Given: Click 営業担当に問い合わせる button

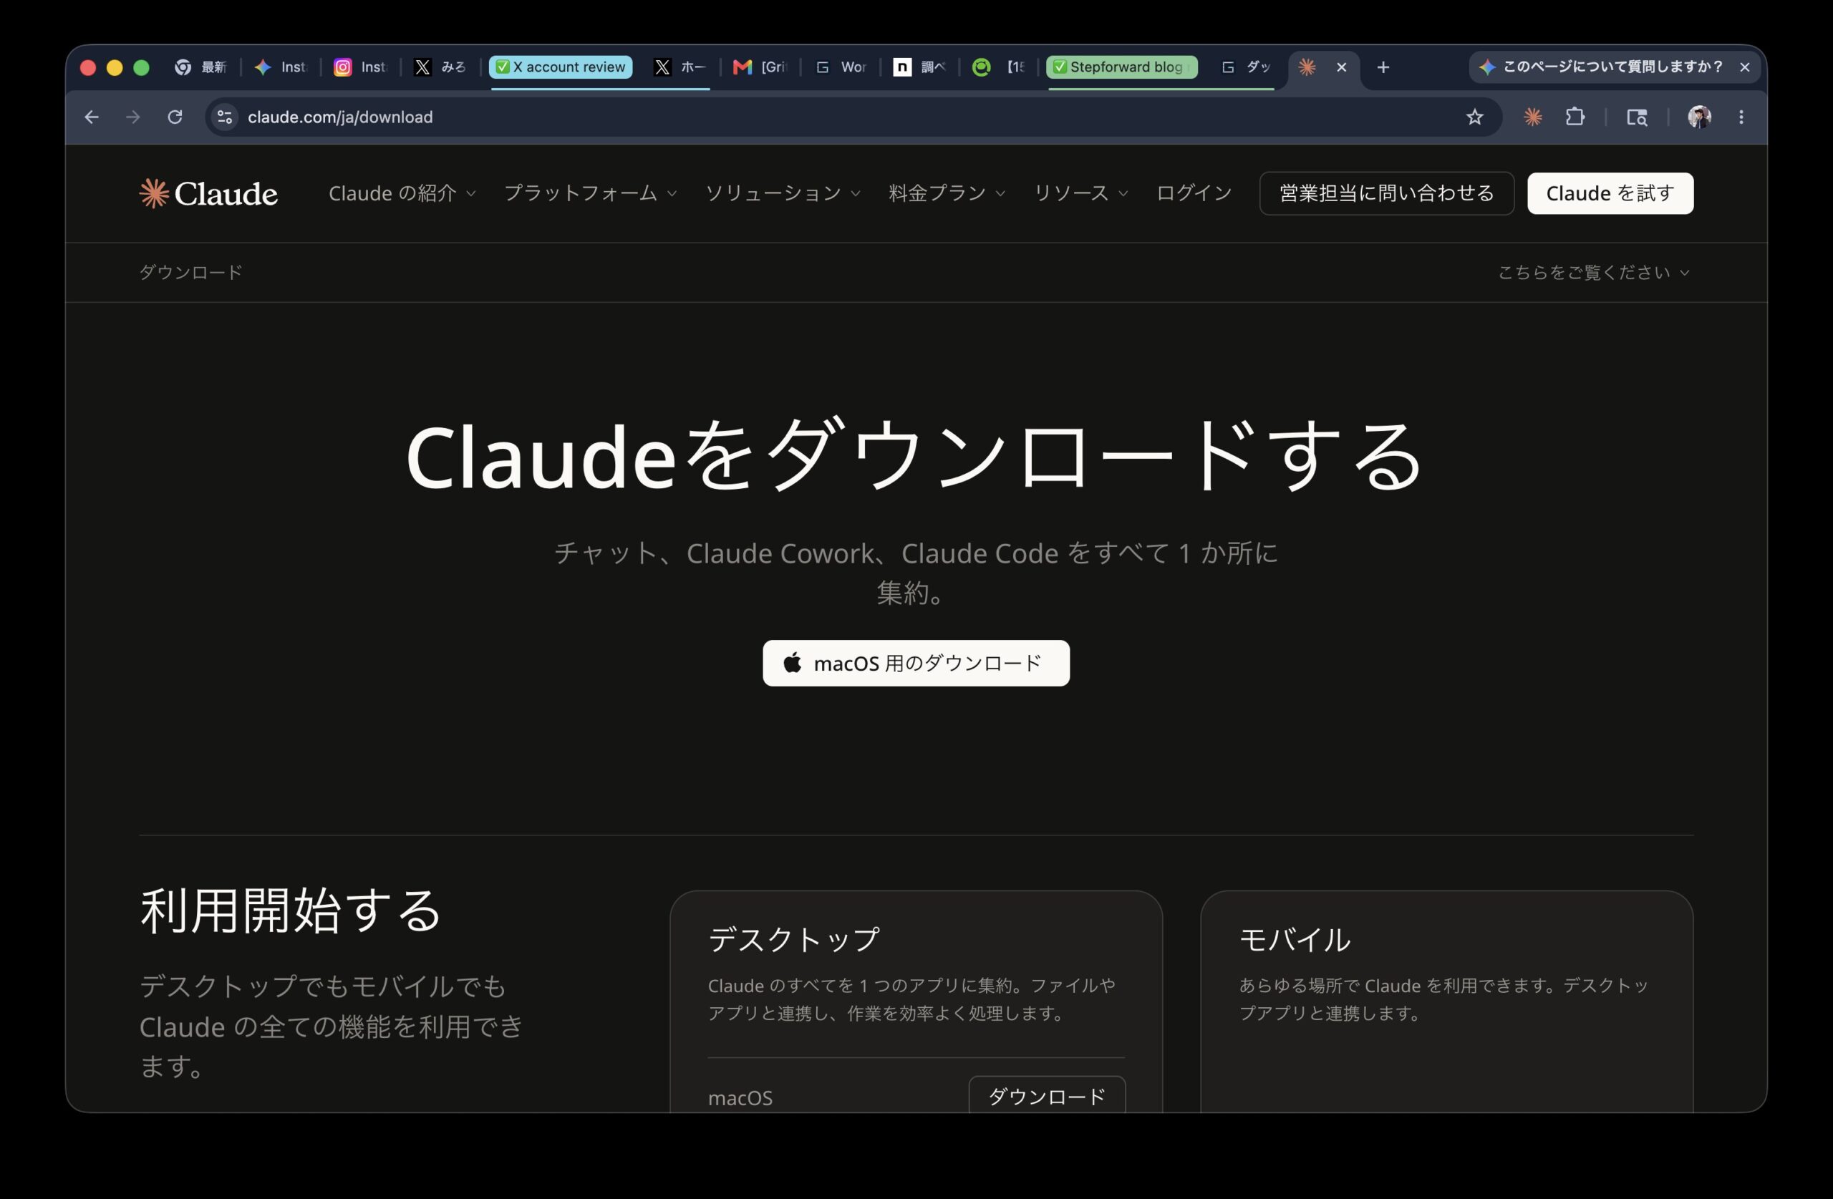Looking at the screenshot, I should (1386, 193).
